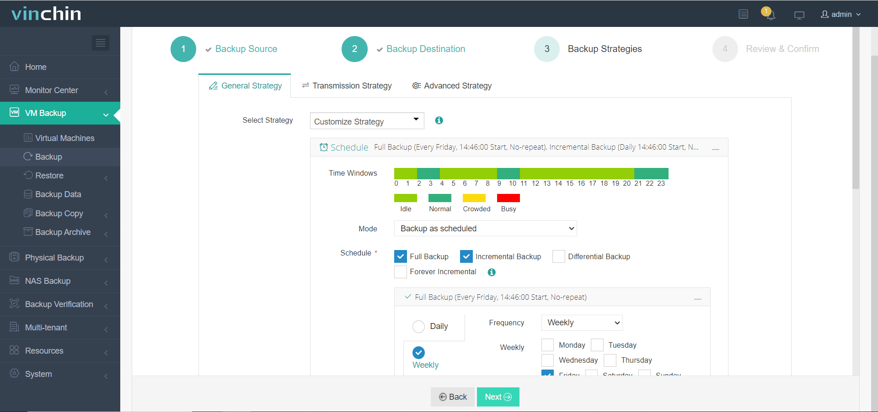This screenshot has width=878, height=412.
Task: Click the Next button
Action: coord(498,397)
